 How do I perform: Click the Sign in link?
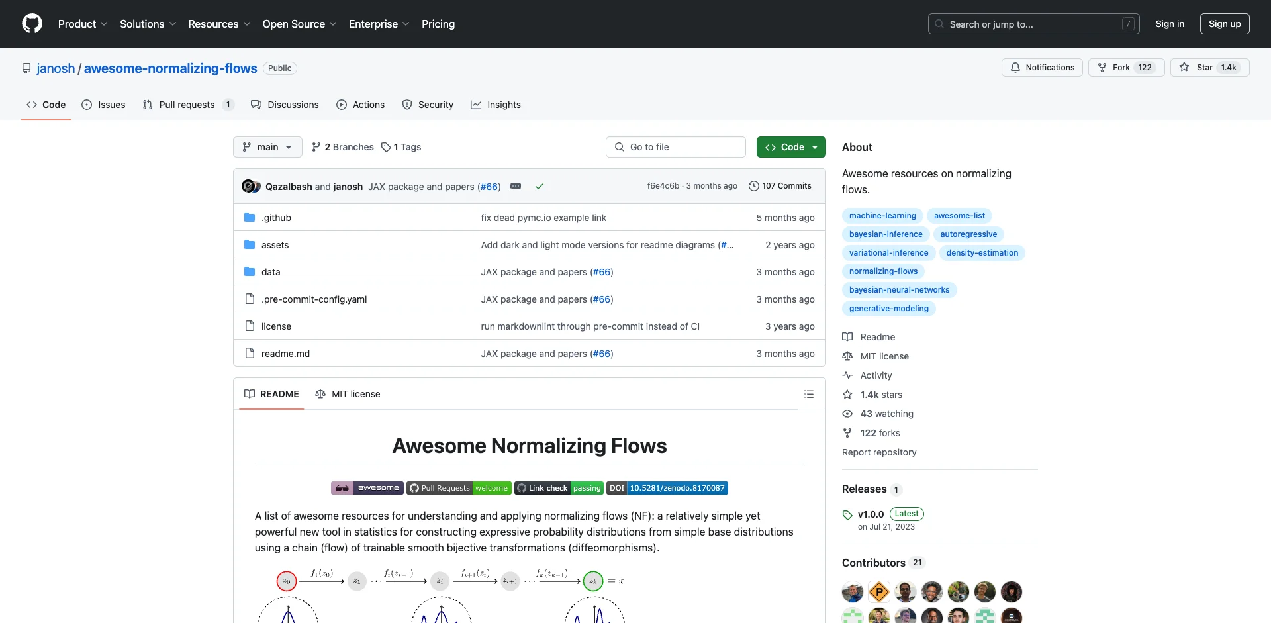1170,24
